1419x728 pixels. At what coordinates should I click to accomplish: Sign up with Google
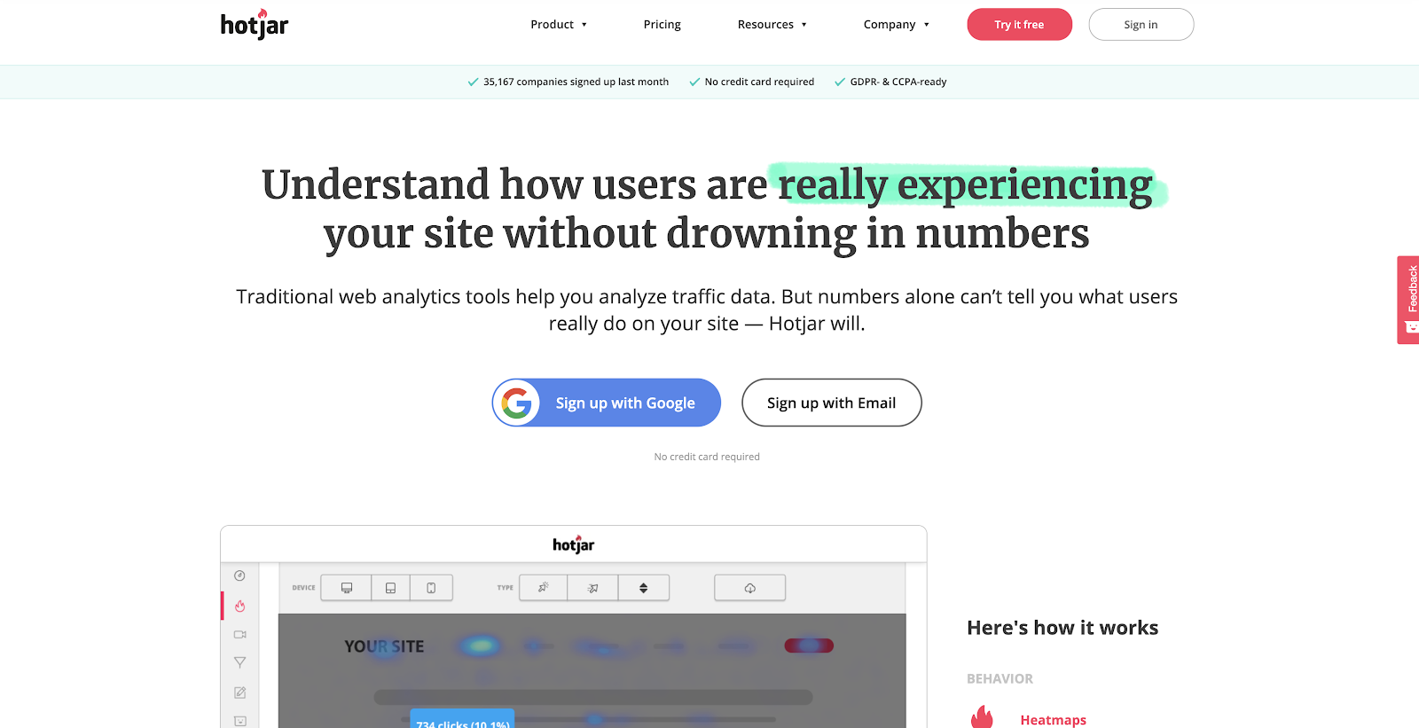coord(607,403)
